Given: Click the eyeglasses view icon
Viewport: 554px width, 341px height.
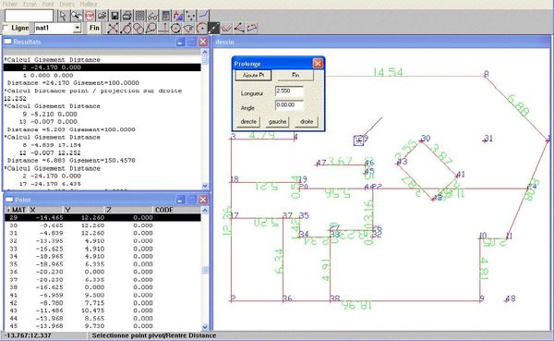Looking at the screenshot, I should [x=152, y=16].
